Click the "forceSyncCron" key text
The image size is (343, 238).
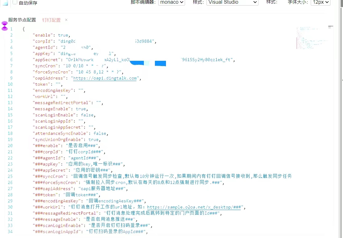[x=52, y=72]
